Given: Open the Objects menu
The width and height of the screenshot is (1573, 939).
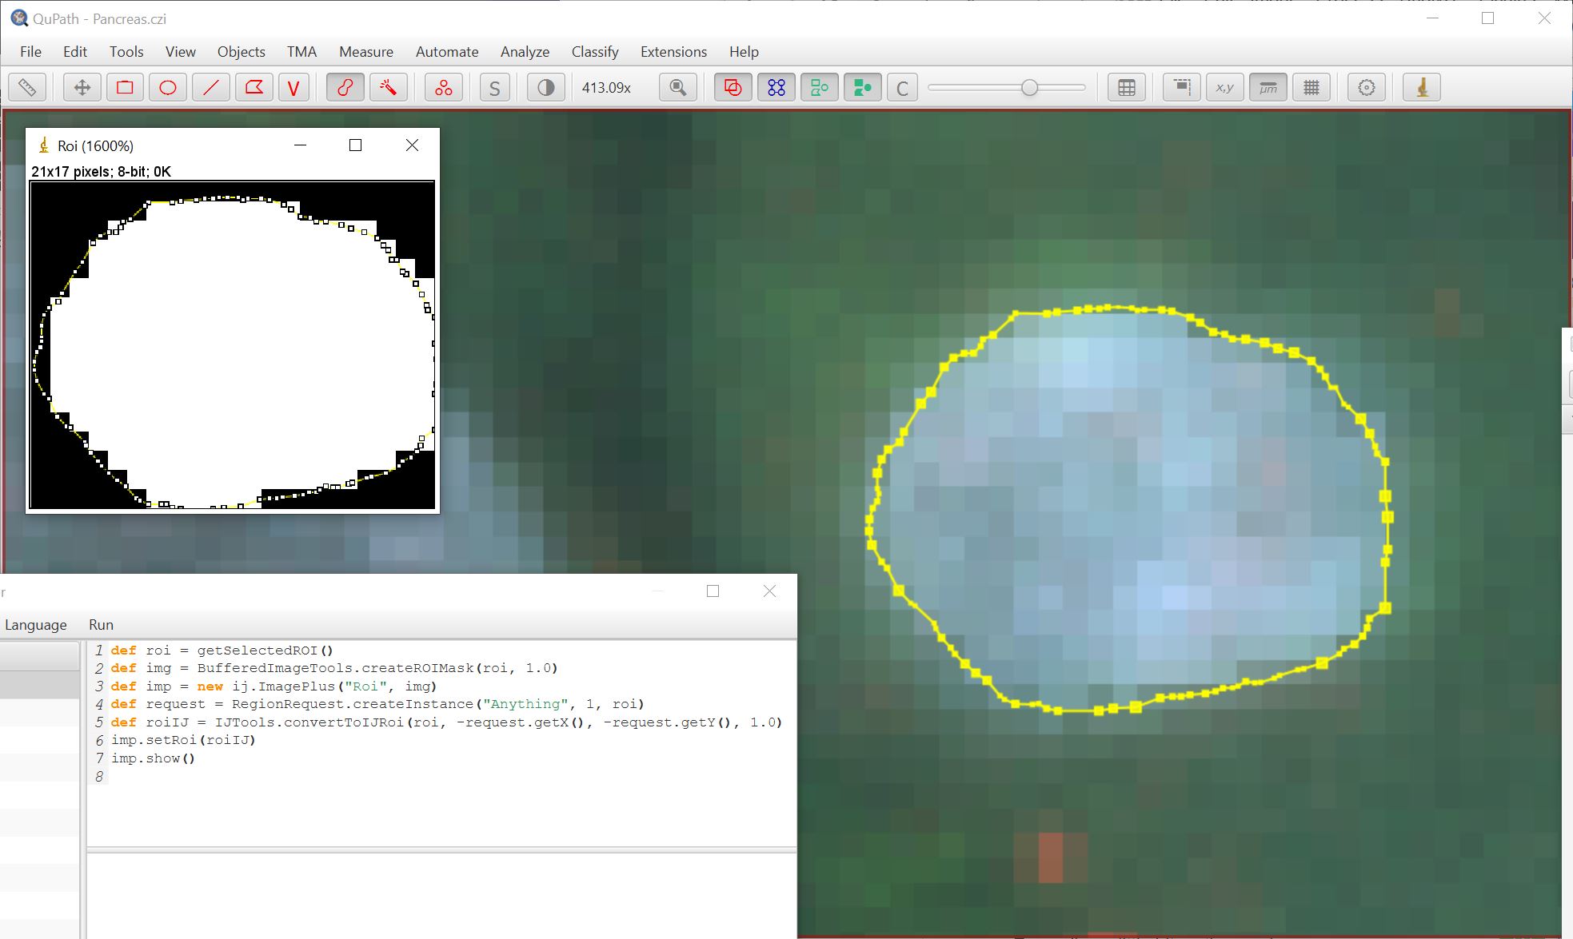Looking at the screenshot, I should pyautogui.click(x=241, y=51).
